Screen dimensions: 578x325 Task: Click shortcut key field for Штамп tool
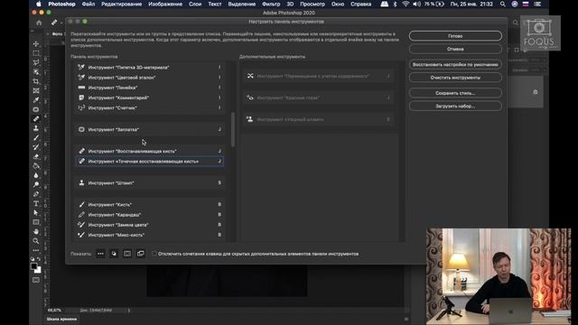point(219,182)
